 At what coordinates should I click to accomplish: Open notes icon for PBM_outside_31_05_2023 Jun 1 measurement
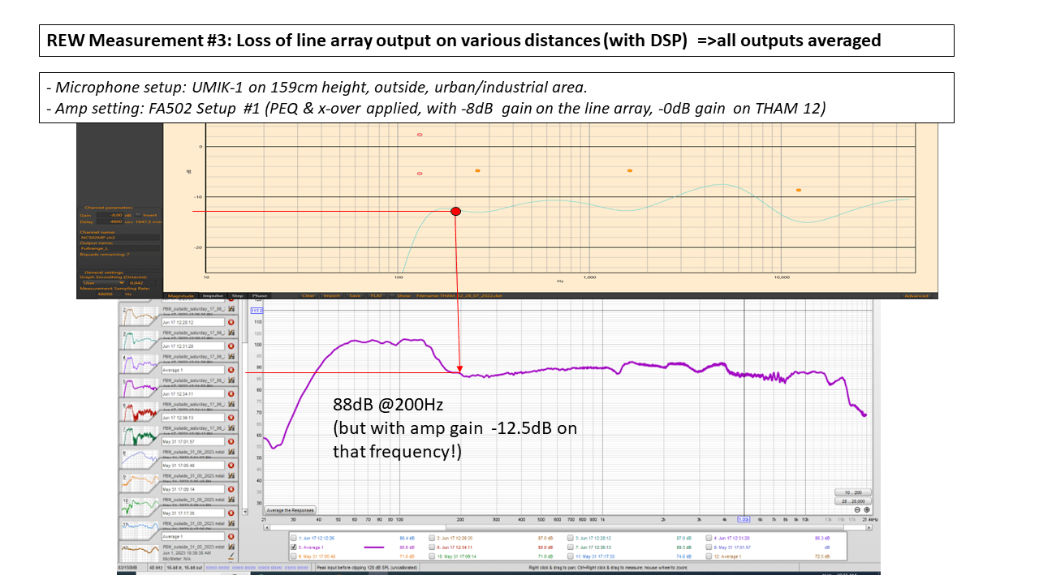coord(231,556)
